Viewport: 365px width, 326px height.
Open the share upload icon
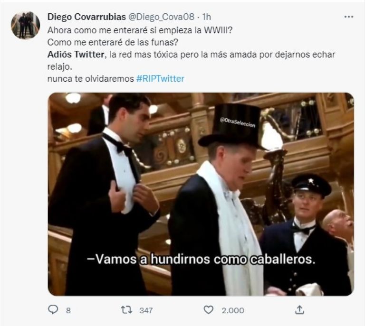tap(300, 310)
